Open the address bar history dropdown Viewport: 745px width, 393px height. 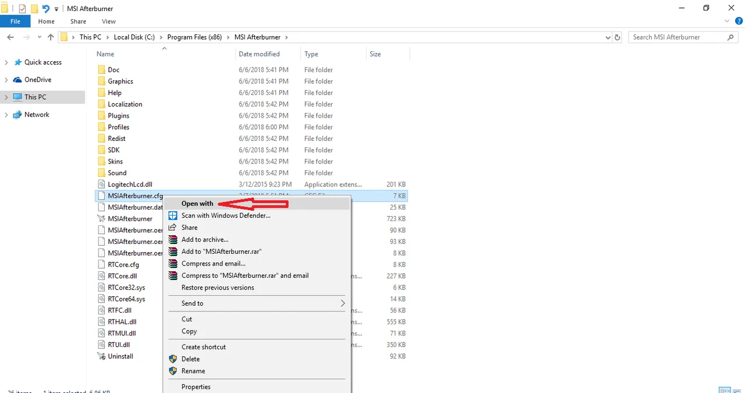coord(608,37)
